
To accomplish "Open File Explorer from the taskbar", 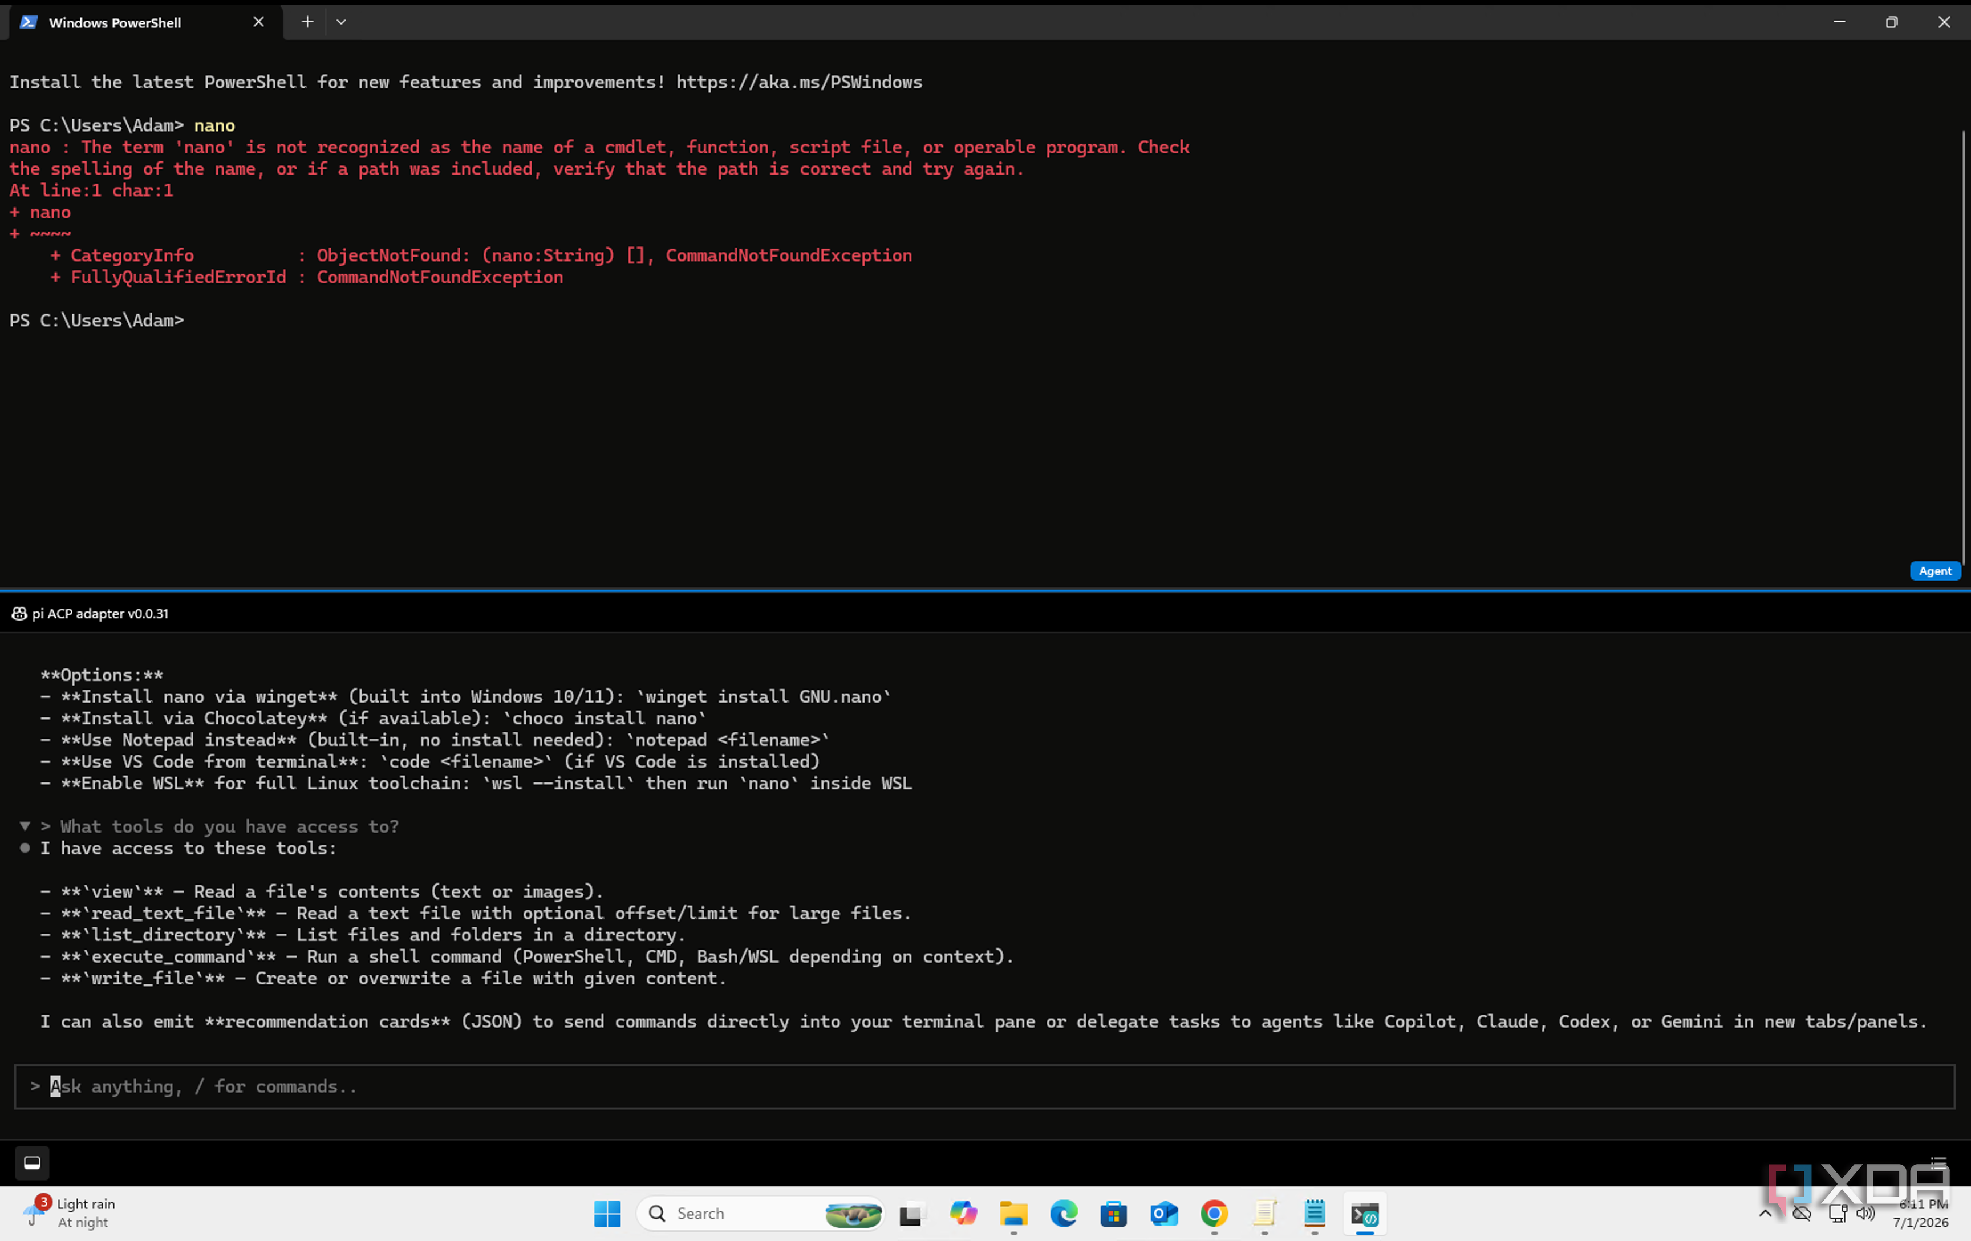I will pos(1013,1213).
